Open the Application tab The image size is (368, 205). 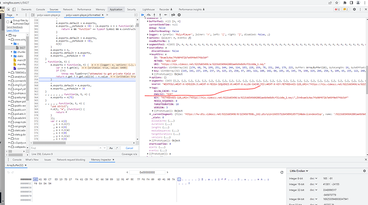pos(116,10)
